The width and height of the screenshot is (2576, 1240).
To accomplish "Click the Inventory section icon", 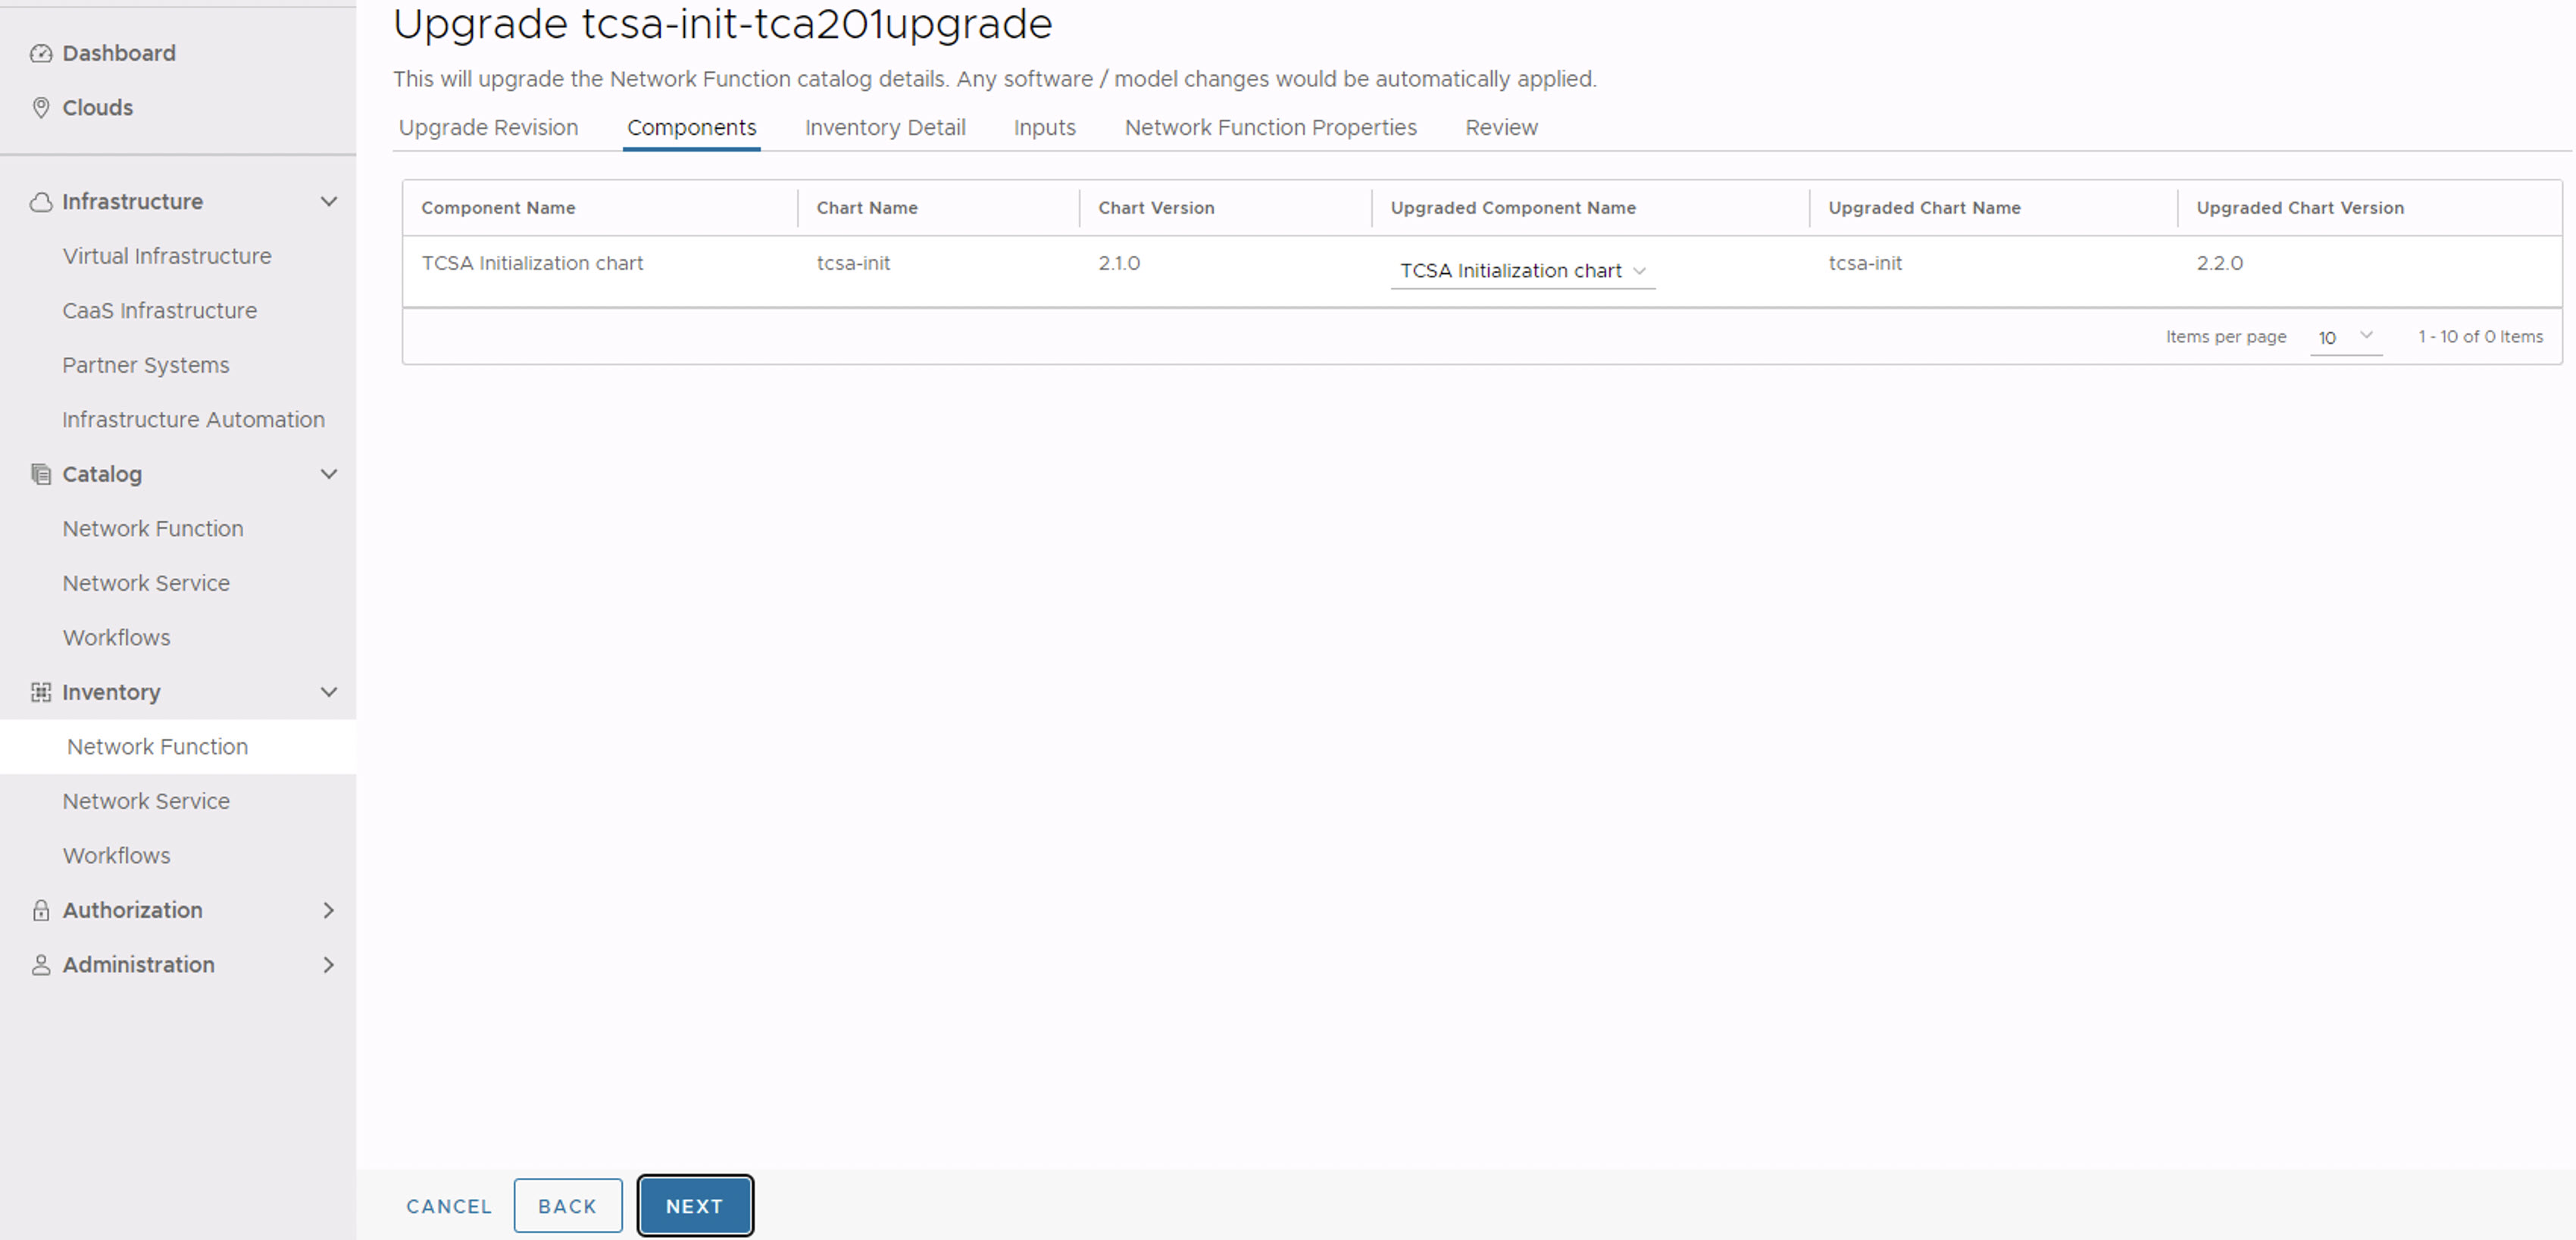I will (x=36, y=690).
